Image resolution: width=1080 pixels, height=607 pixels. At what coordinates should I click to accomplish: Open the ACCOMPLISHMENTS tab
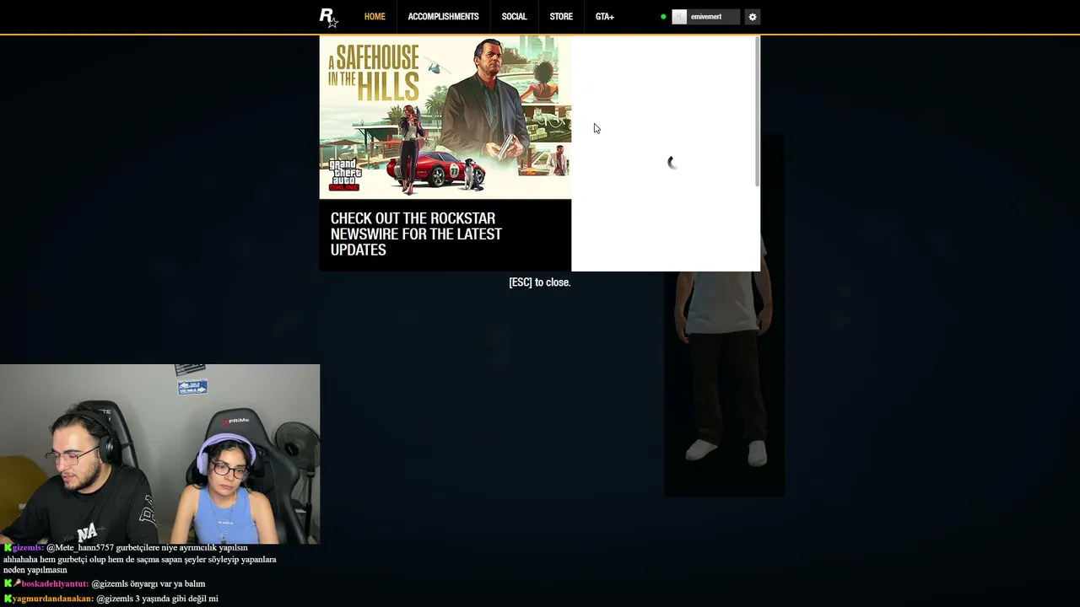coord(443,17)
